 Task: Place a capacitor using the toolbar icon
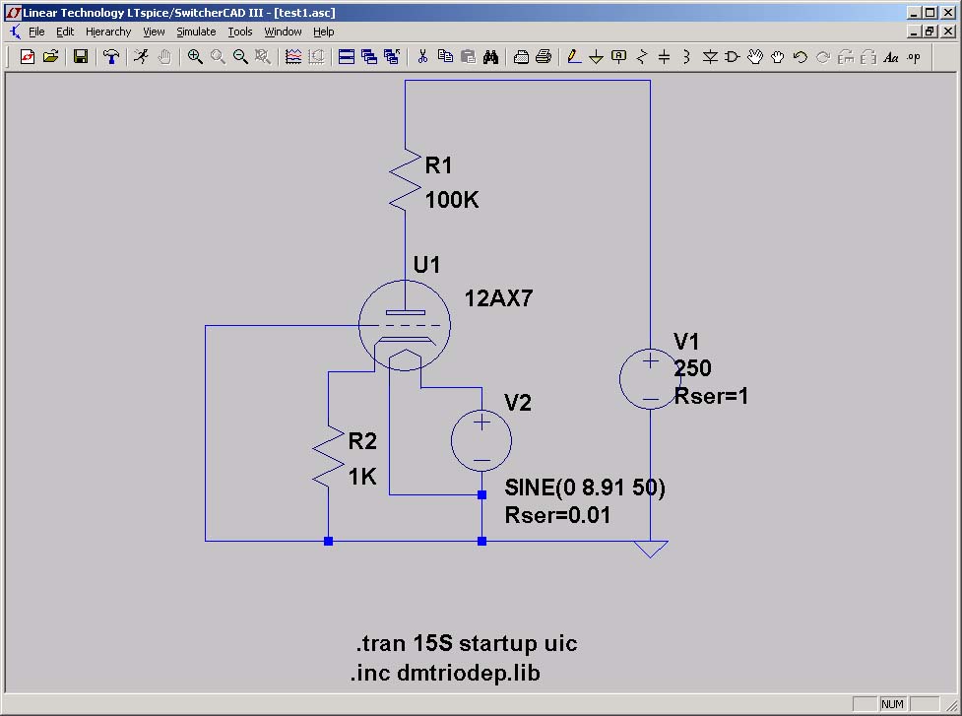pyautogui.click(x=664, y=57)
